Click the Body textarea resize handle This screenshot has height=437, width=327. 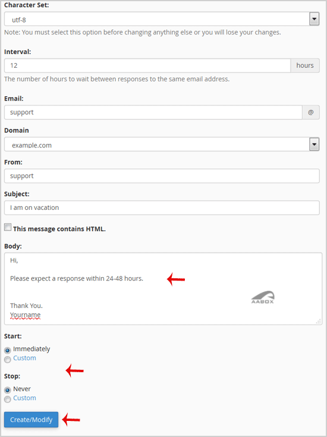(318, 321)
